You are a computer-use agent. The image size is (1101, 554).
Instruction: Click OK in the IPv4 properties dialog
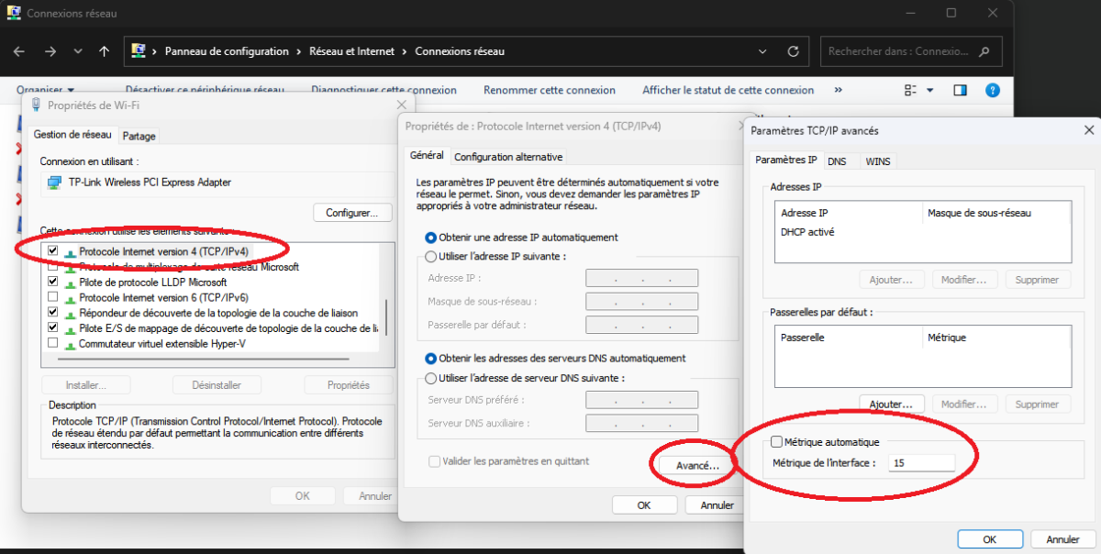tap(644, 505)
